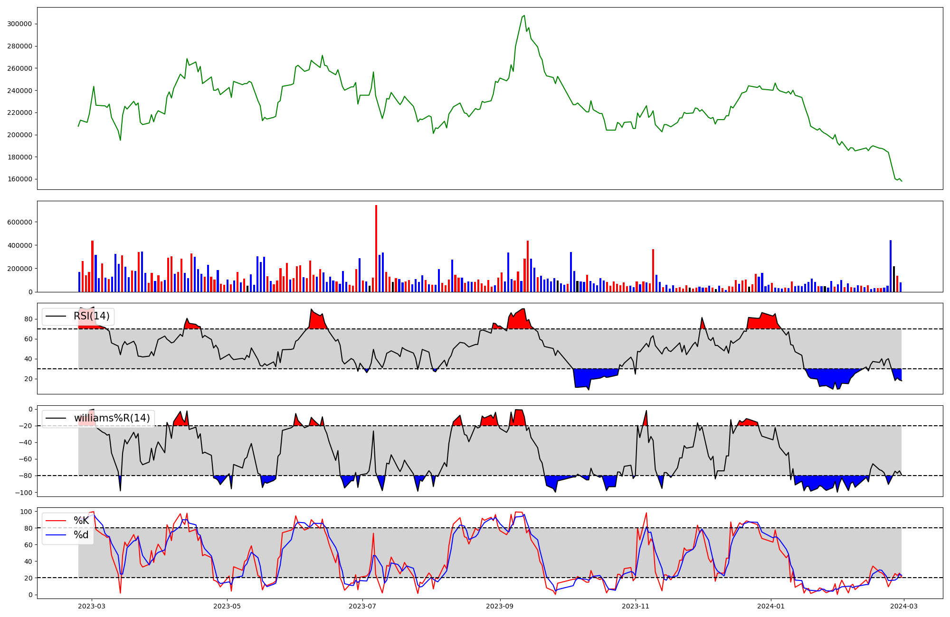Click the 2023-03 x-axis date label
This screenshot has height=617, width=950.
click(x=92, y=606)
